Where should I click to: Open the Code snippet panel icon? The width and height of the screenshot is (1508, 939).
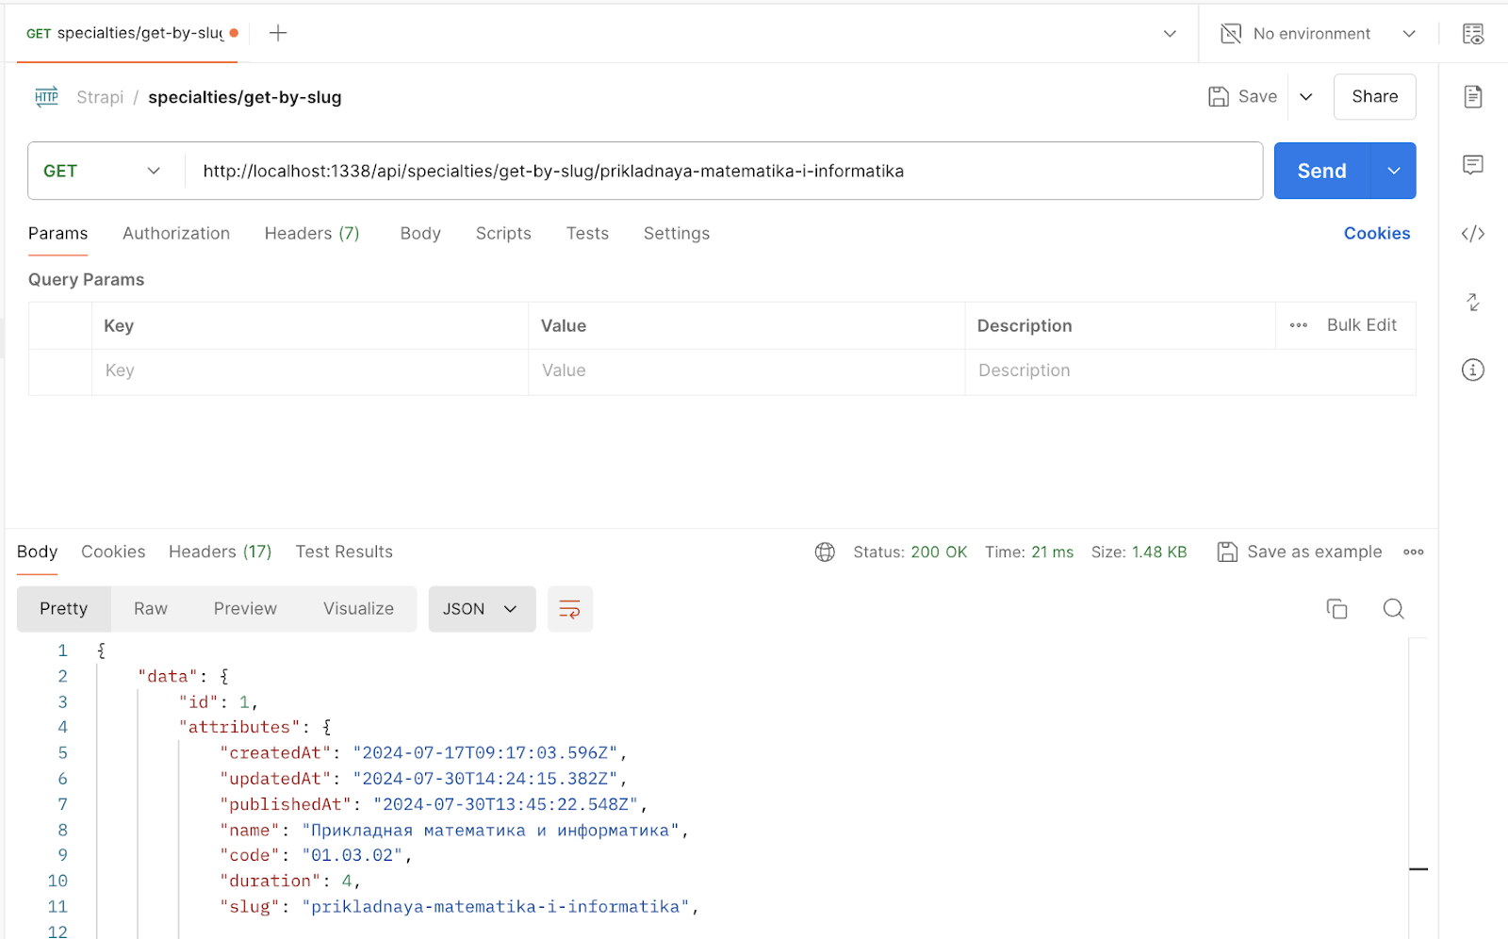pos(1473,233)
